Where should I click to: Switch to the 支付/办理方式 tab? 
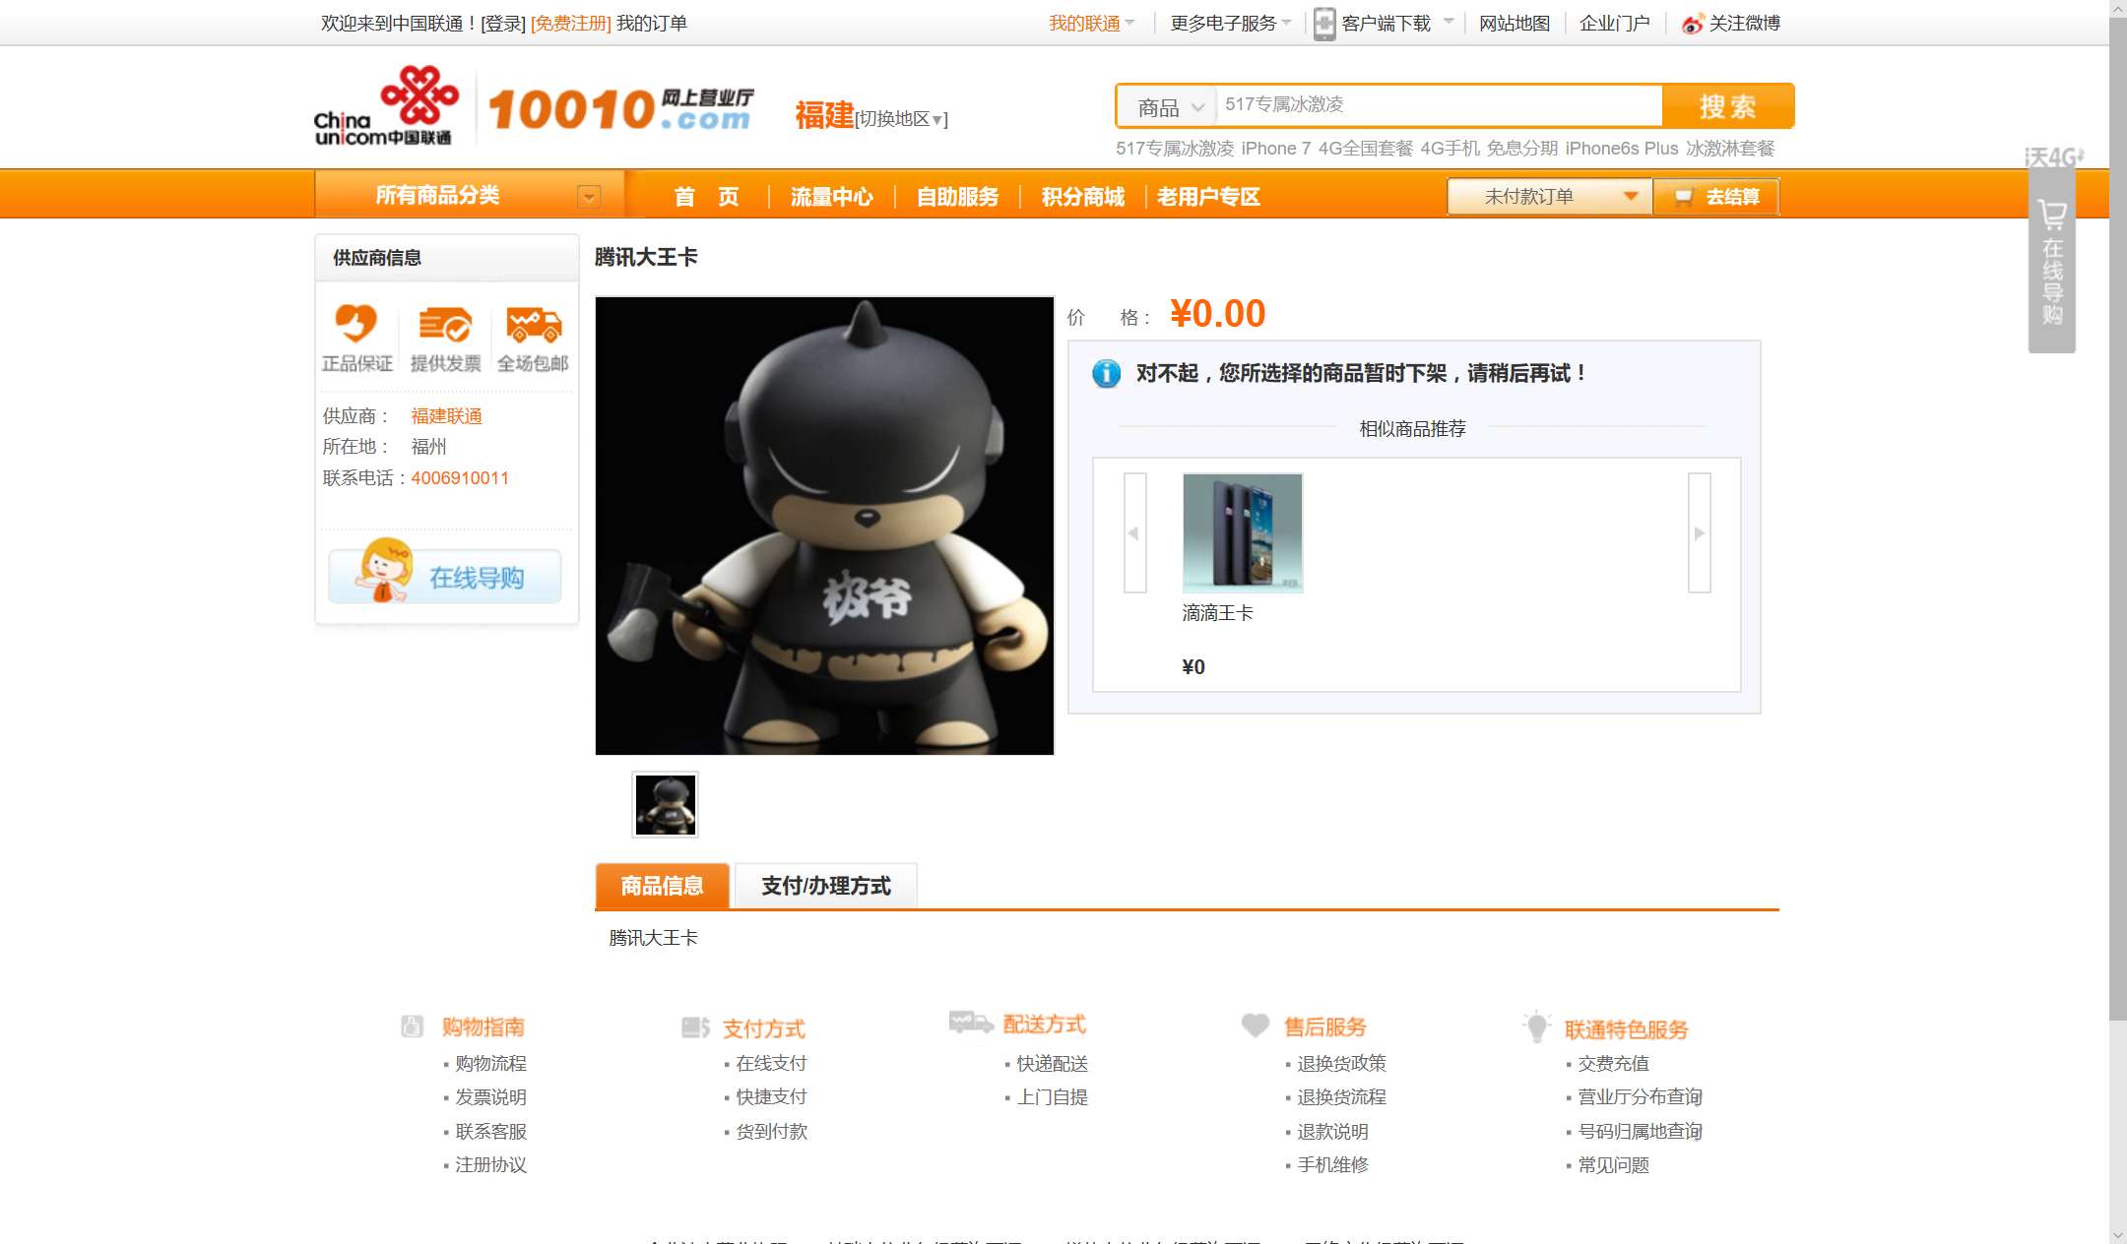click(825, 886)
